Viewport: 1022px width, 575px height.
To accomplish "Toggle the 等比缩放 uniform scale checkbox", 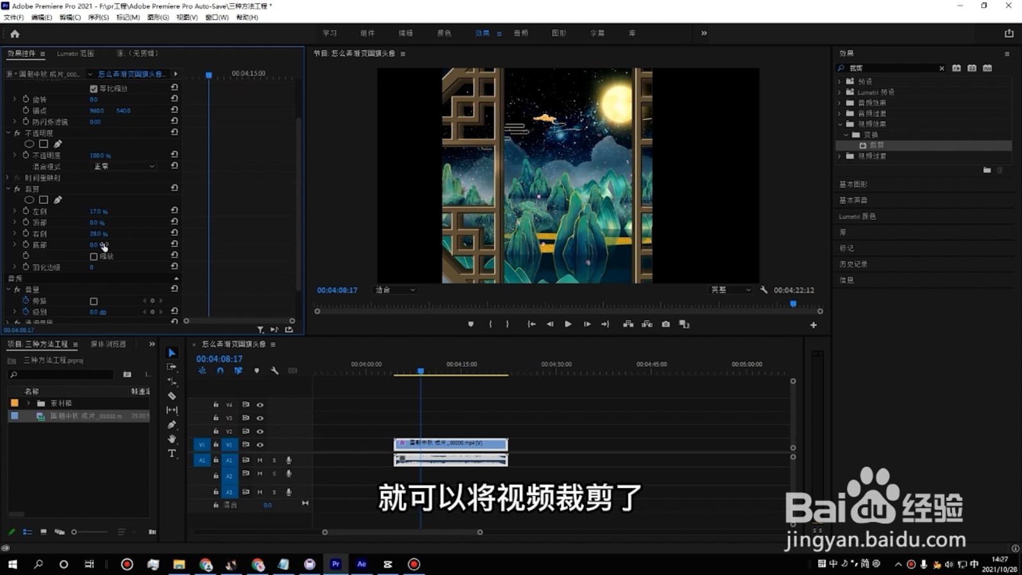I will 94,89.
